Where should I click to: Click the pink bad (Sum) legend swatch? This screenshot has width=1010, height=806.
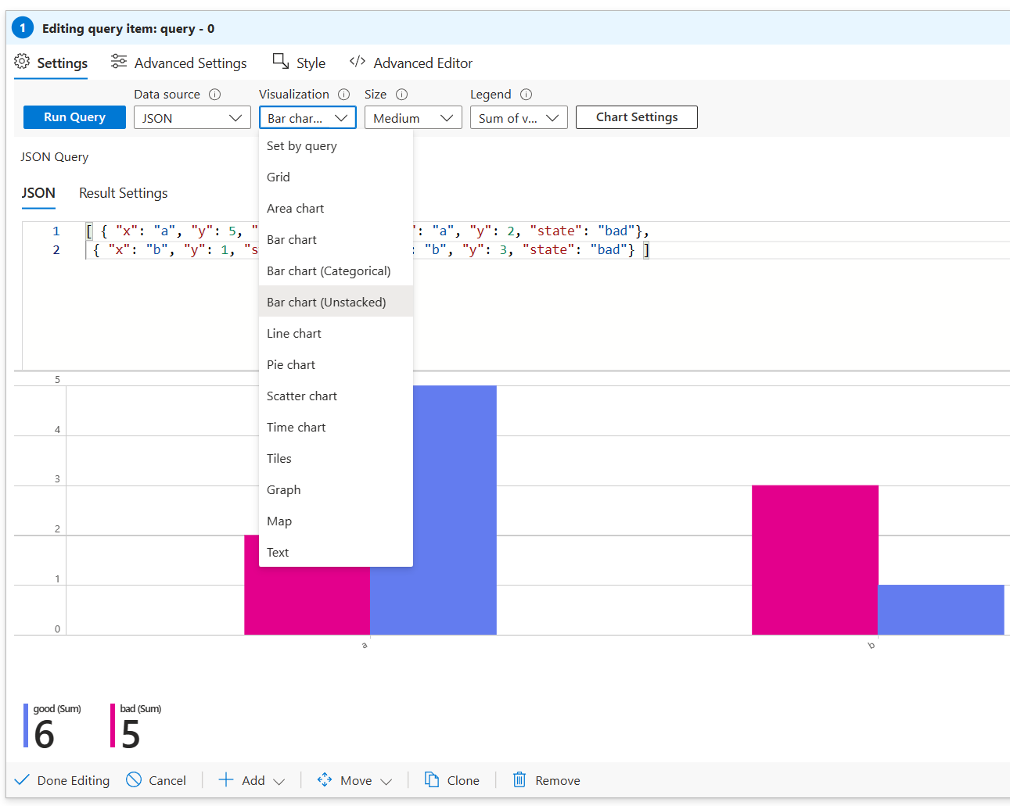point(111,726)
